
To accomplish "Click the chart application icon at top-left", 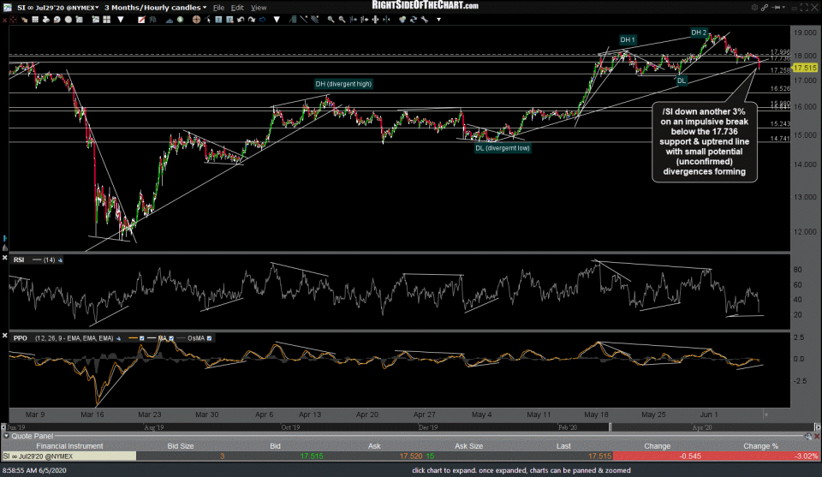I will point(6,8).
